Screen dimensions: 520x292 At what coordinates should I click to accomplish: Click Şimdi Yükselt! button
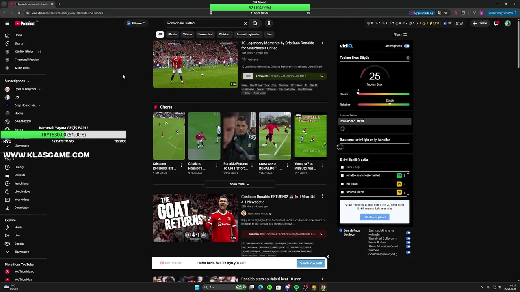tap(311, 263)
